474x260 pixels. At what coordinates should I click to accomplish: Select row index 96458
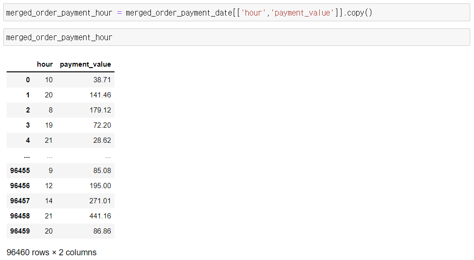pos(20,216)
